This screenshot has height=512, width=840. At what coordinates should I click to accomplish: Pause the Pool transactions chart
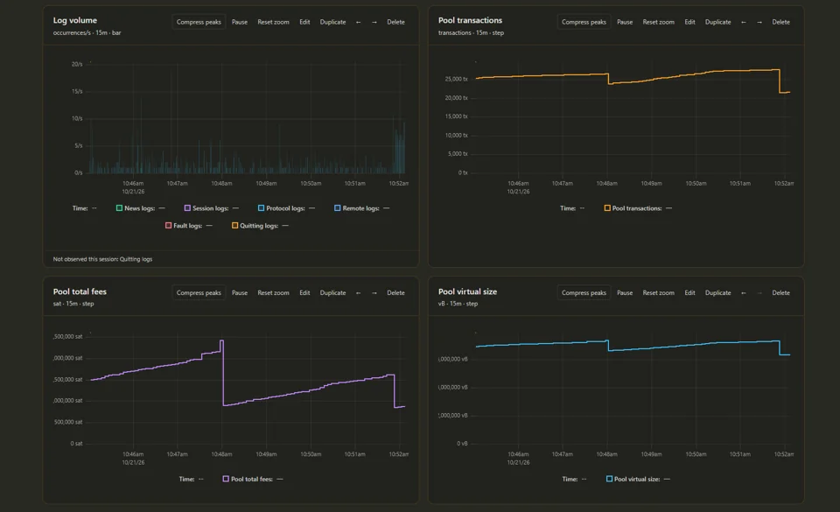625,22
